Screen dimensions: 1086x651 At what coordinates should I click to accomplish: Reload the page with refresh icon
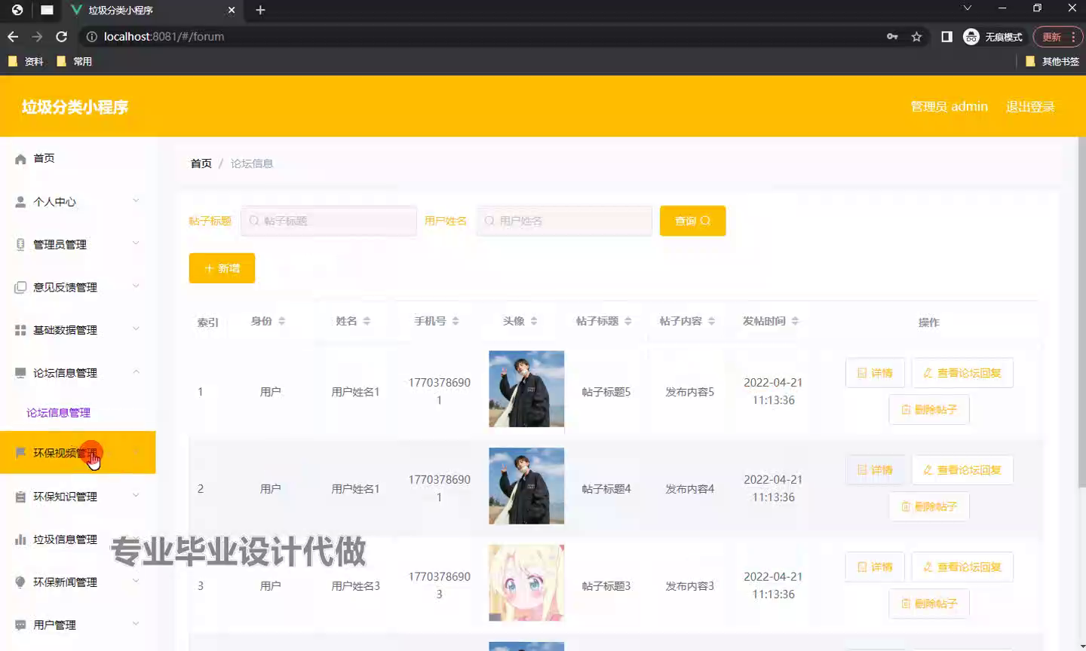coord(62,36)
